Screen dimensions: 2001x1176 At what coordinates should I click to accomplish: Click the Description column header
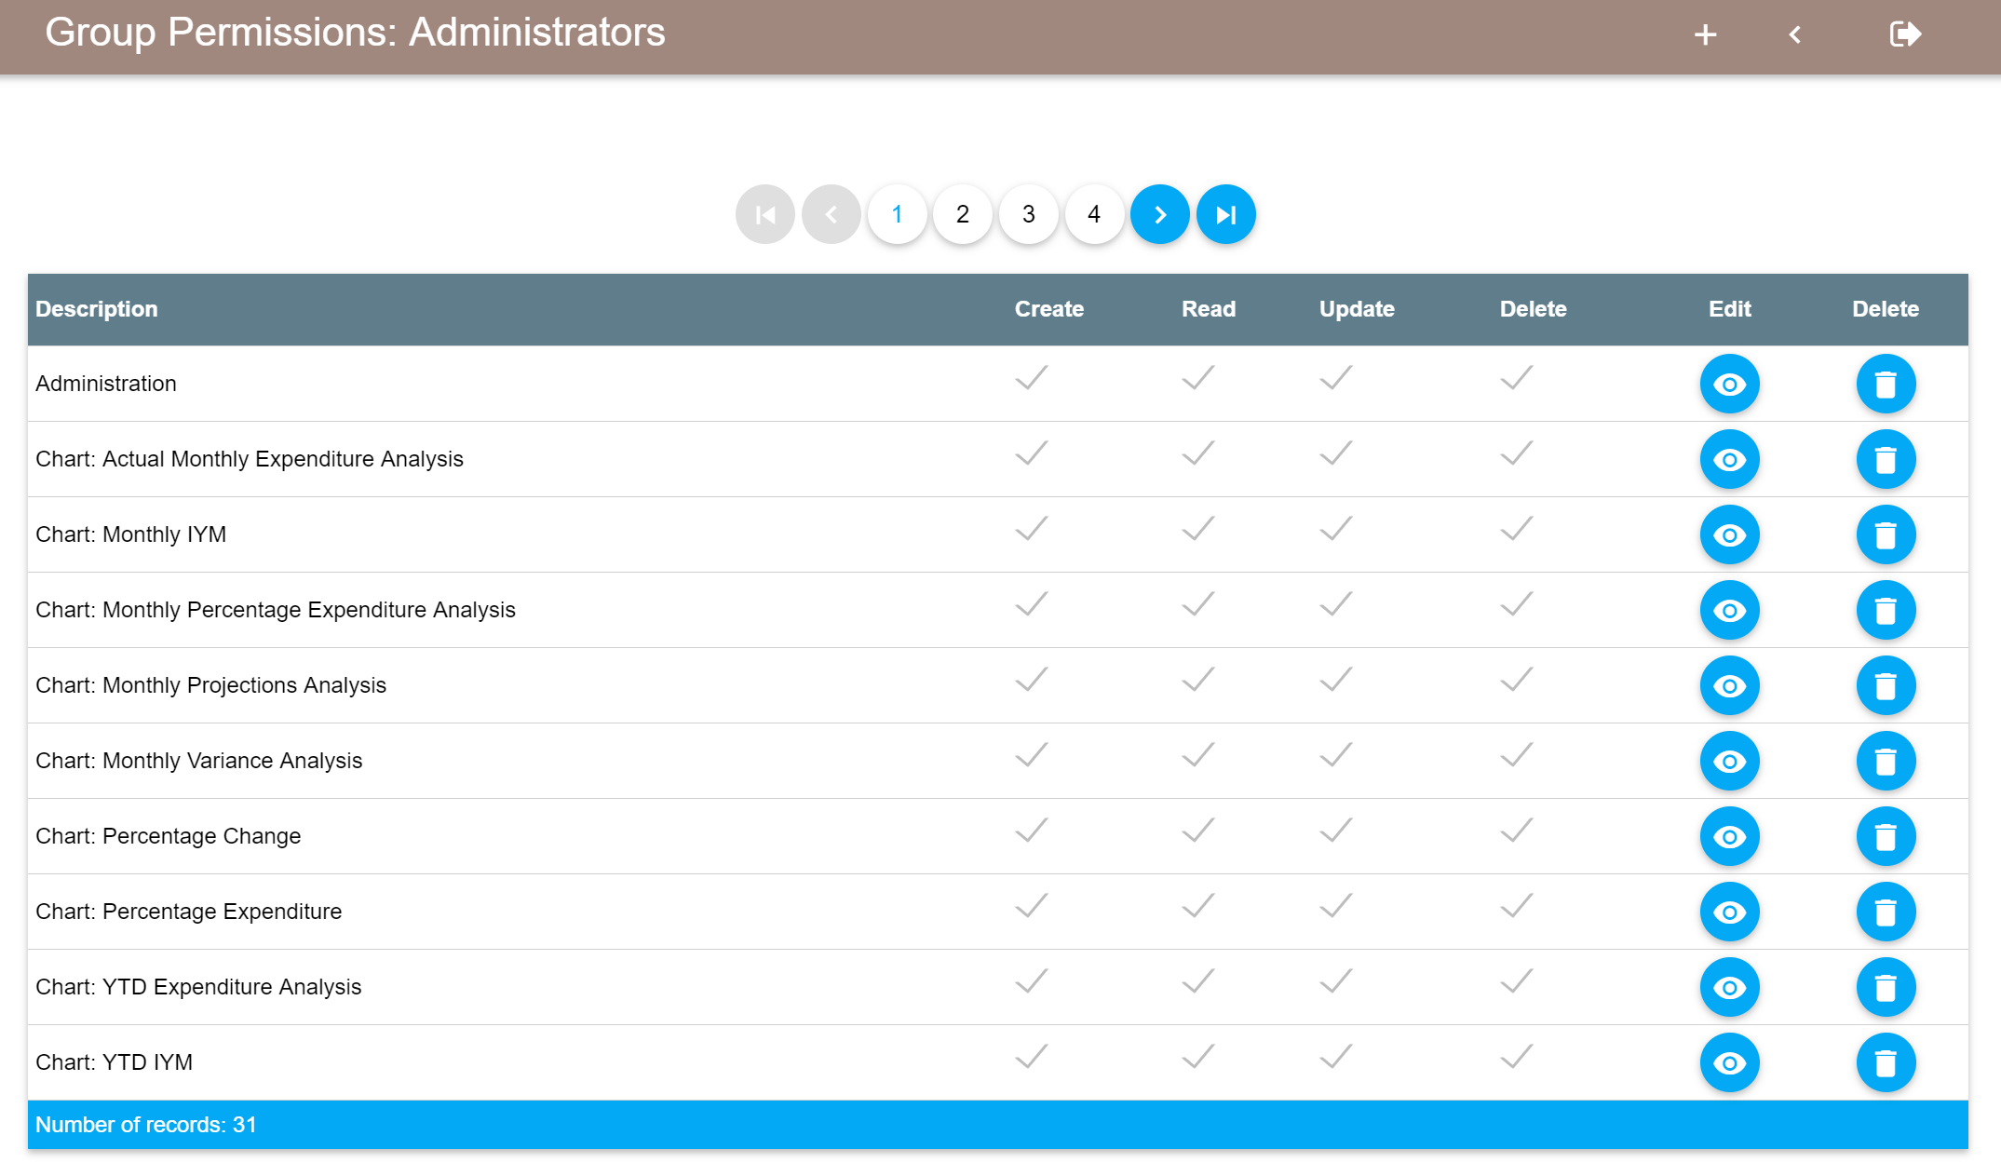pos(97,309)
